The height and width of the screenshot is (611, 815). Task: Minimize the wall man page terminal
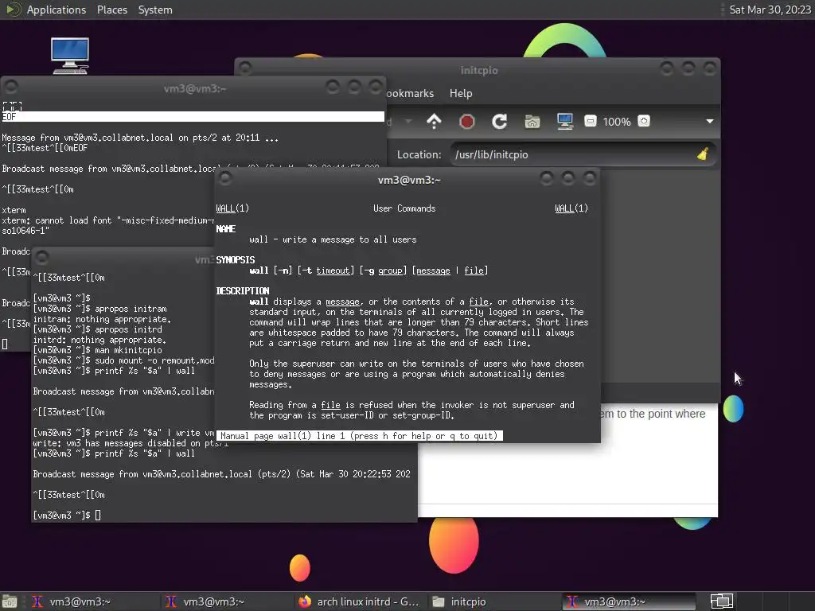tap(546, 179)
